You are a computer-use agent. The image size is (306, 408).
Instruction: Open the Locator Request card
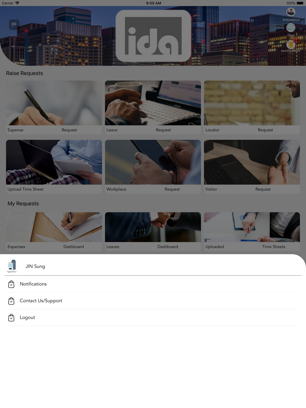[x=252, y=107]
